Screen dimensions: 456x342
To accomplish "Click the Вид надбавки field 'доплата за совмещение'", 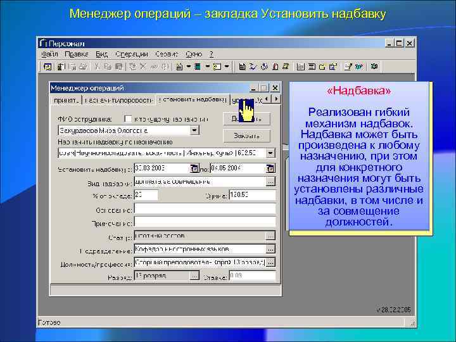I will 200,182.
